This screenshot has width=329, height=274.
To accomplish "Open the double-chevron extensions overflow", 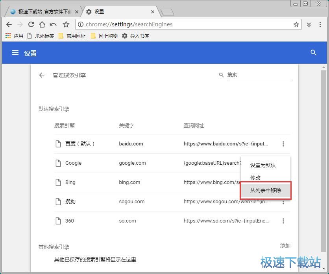I will click(x=309, y=25).
